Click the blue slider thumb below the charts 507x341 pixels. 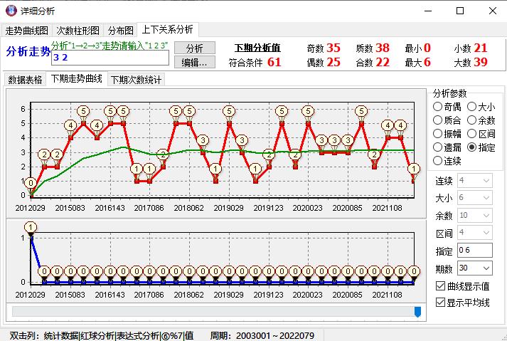tap(417, 312)
